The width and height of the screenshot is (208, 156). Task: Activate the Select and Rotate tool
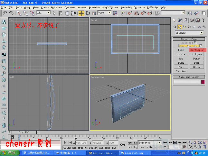click(x=88, y=13)
